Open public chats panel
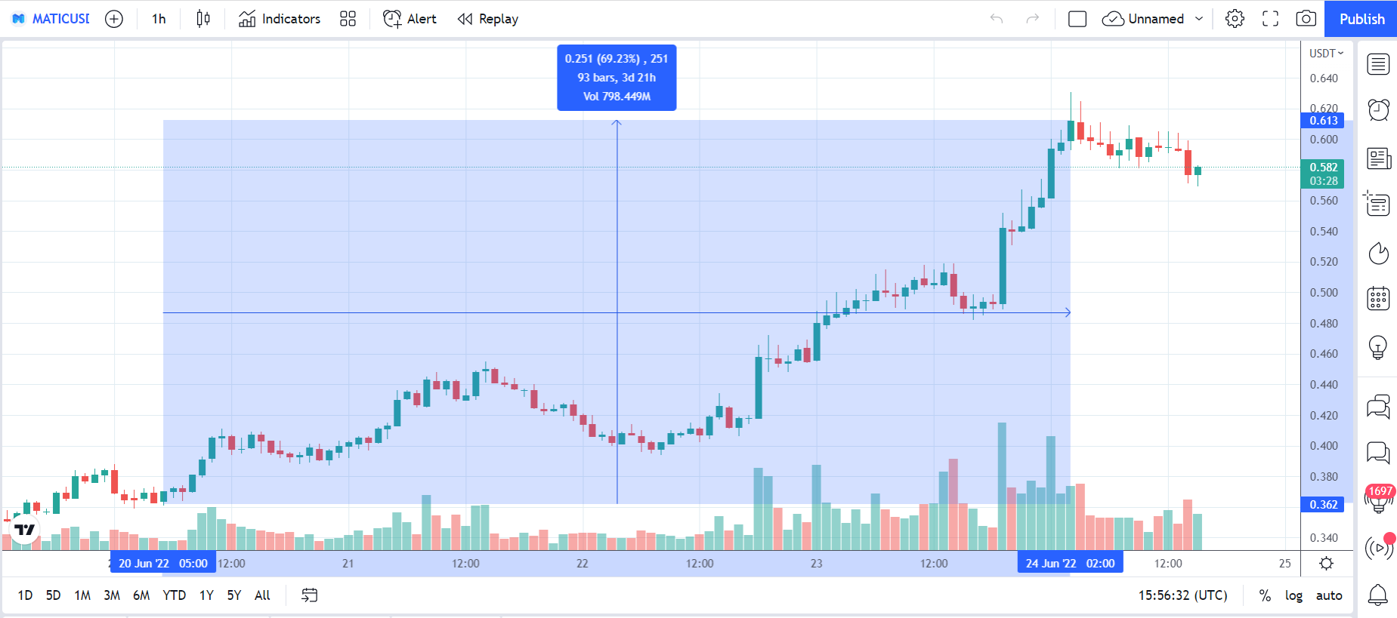Image resolution: width=1397 pixels, height=618 pixels. [1378, 407]
